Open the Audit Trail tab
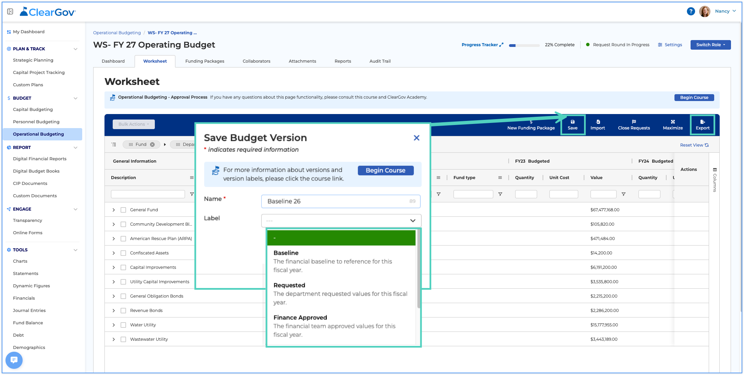The image size is (744, 375). pos(380,61)
